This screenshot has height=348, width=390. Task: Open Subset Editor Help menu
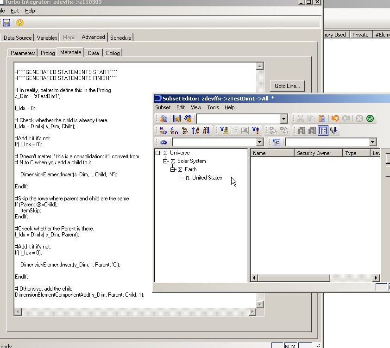click(229, 107)
